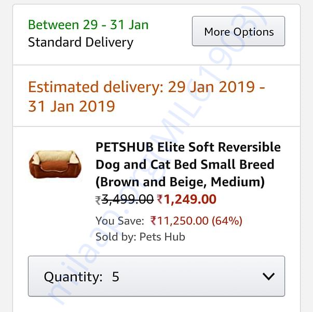Click the 64% discount percentage
Image resolution: width=313 pixels, height=312 pixels.
click(227, 221)
